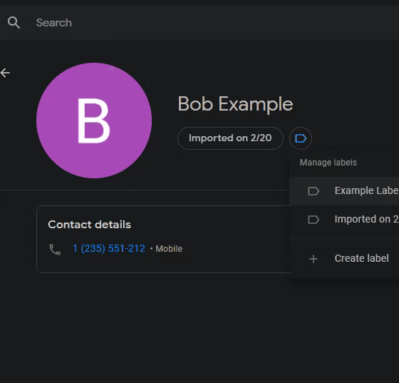Click the Bob Example contact name
Screen dimensions: 399x383
click(x=235, y=104)
